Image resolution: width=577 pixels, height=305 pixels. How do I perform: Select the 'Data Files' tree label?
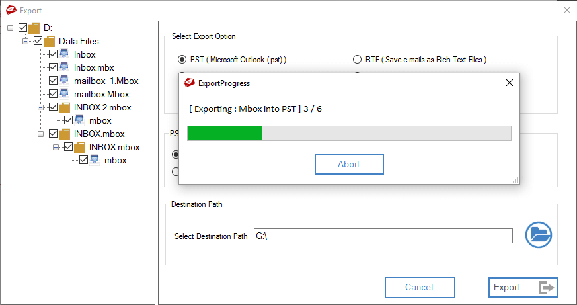tap(79, 41)
